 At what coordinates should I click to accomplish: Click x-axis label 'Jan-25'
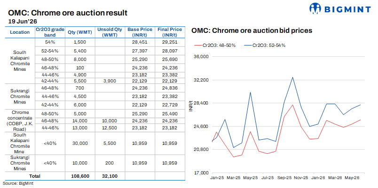point(217,178)
